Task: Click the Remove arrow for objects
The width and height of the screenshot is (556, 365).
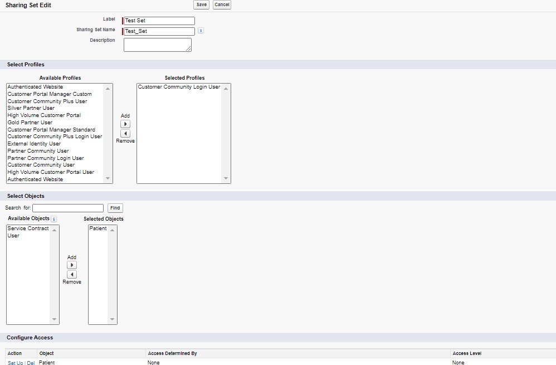Action: coord(72,275)
